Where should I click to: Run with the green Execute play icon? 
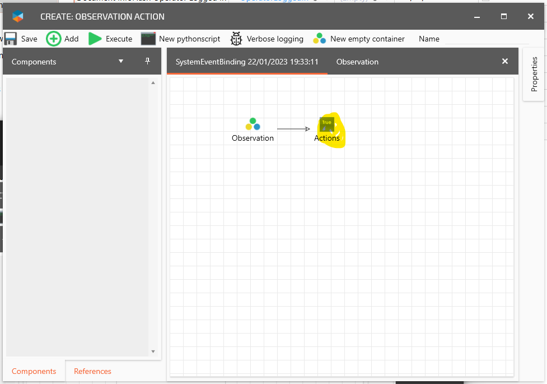click(95, 39)
